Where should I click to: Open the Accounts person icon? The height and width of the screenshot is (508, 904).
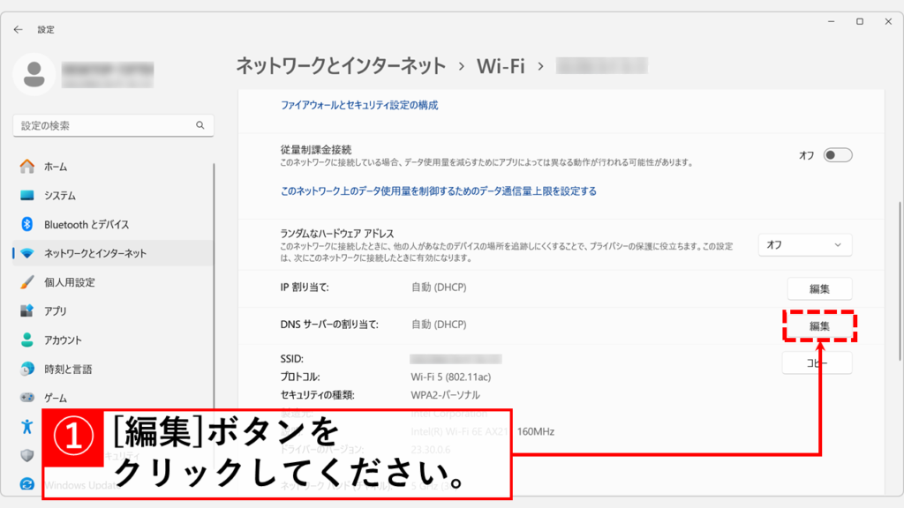click(26, 340)
